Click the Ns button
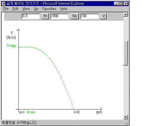Viewport: 161px width, 126px height. 75,16
